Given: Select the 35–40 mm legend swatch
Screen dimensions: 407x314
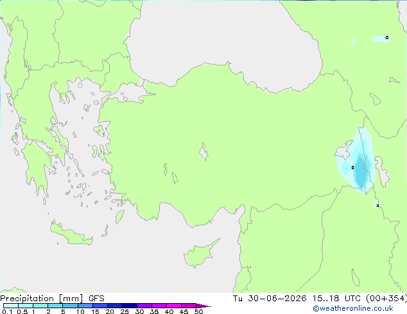Looking at the screenshot, I should point(159,306).
